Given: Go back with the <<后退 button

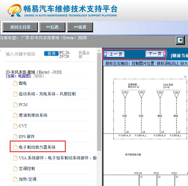Looking at the screenshot, I should [x=53, y=27].
